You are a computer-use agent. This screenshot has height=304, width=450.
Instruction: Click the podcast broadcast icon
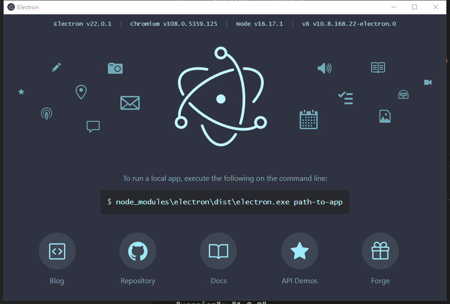click(47, 113)
